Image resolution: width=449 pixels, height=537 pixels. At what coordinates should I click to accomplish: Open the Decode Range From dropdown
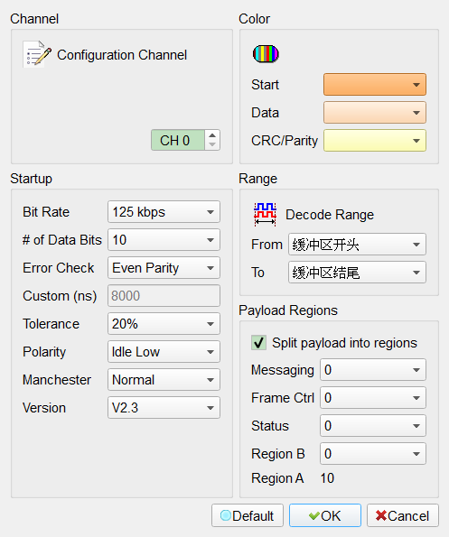[x=357, y=245]
